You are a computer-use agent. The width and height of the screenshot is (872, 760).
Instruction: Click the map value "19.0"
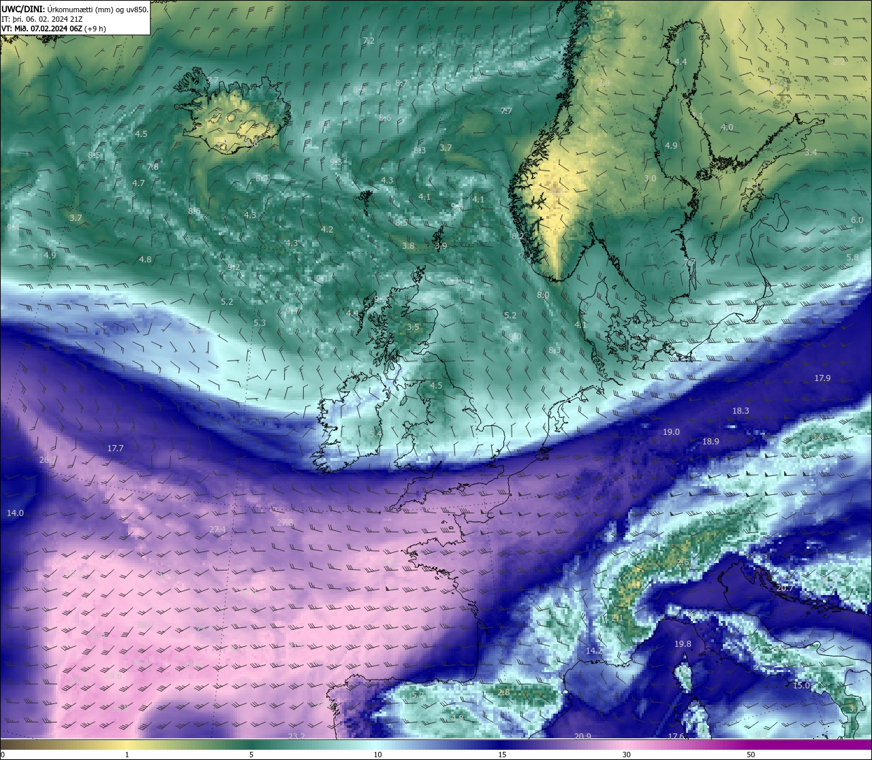(x=671, y=432)
